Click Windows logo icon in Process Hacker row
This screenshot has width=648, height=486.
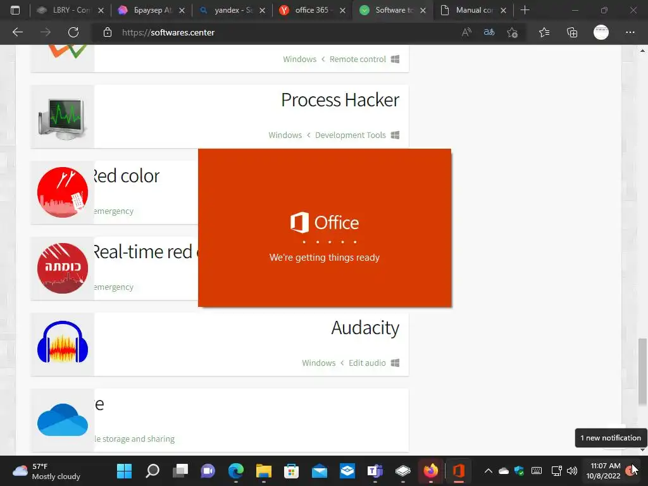[395, 135]
